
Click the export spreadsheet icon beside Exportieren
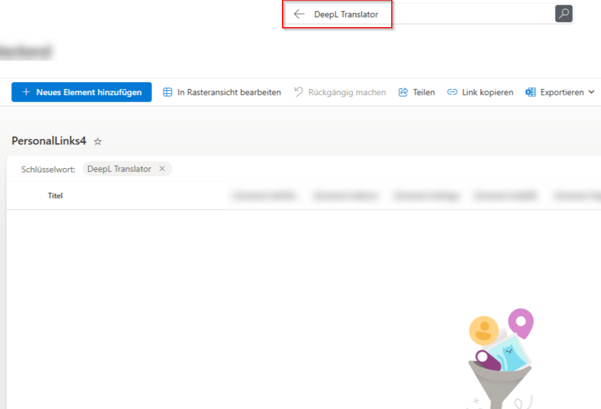click(x=530, y=91)
